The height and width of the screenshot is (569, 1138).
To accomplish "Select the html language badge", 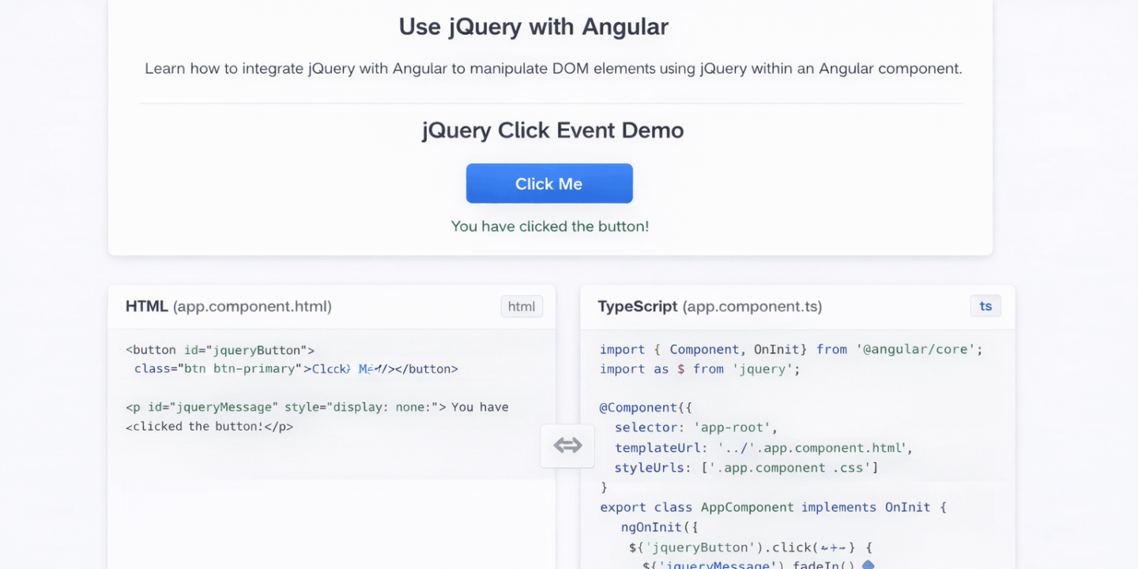I will (522, 306).
